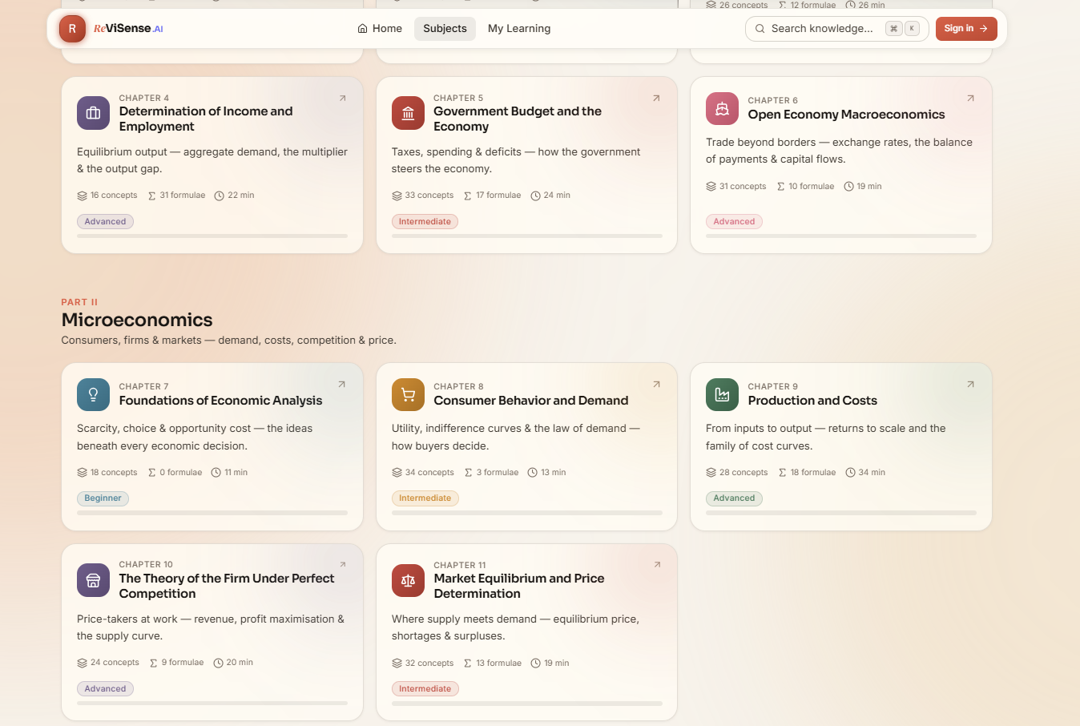Click Chapter 7 lightbulb icon

point(93,394)
